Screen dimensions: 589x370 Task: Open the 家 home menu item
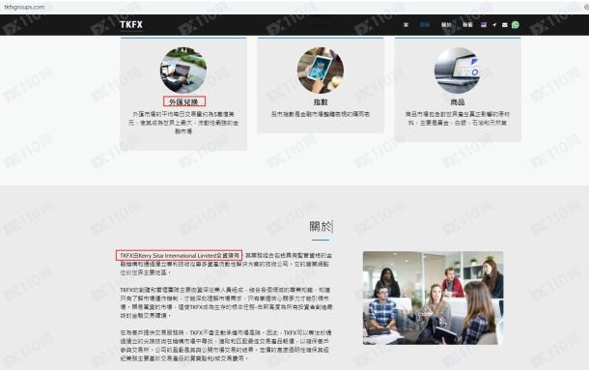click(406, 25)
